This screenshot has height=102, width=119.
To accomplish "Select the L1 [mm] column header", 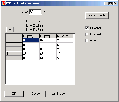I will (x=31, y=36).
